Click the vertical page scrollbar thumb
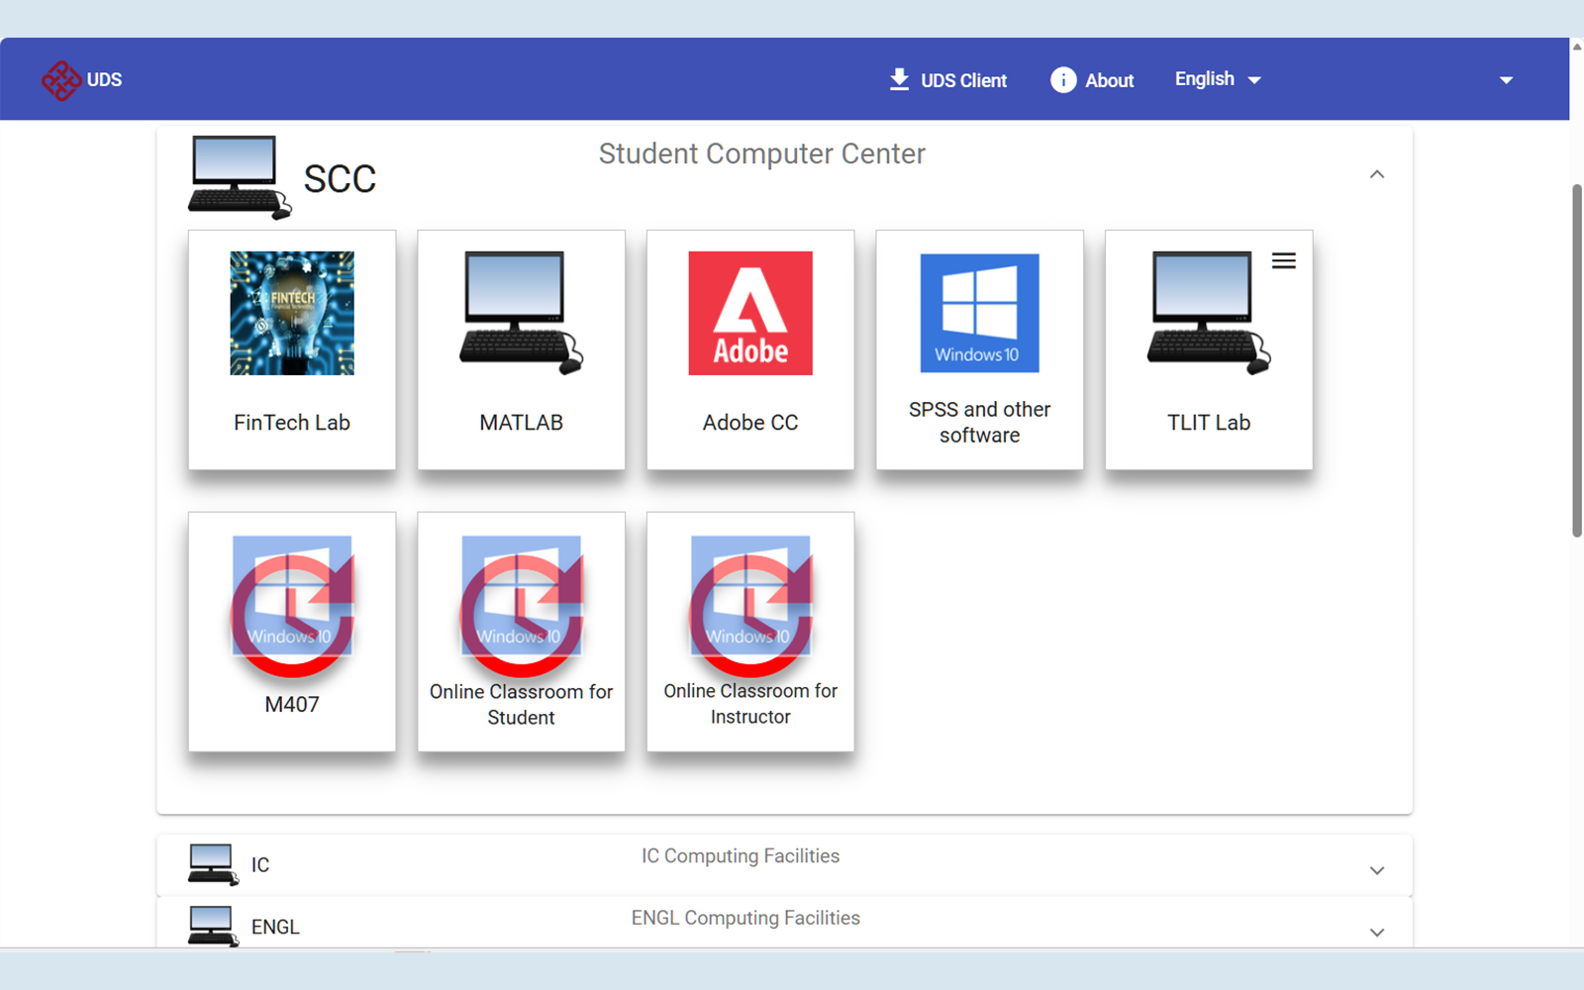 click(1577, 360)
